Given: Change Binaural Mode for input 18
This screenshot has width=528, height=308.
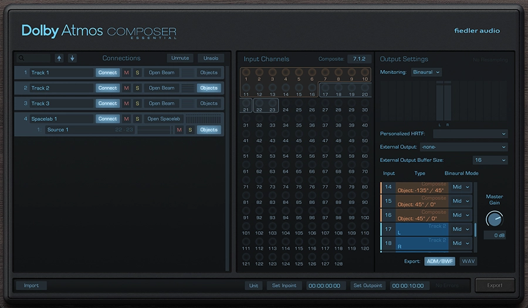Looking at the screenshot, I should click(461, 243).
